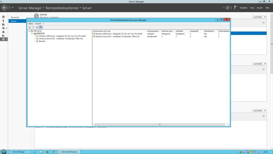
Task: Click the Action Center flag in system tray
Action: pos(237,152)
